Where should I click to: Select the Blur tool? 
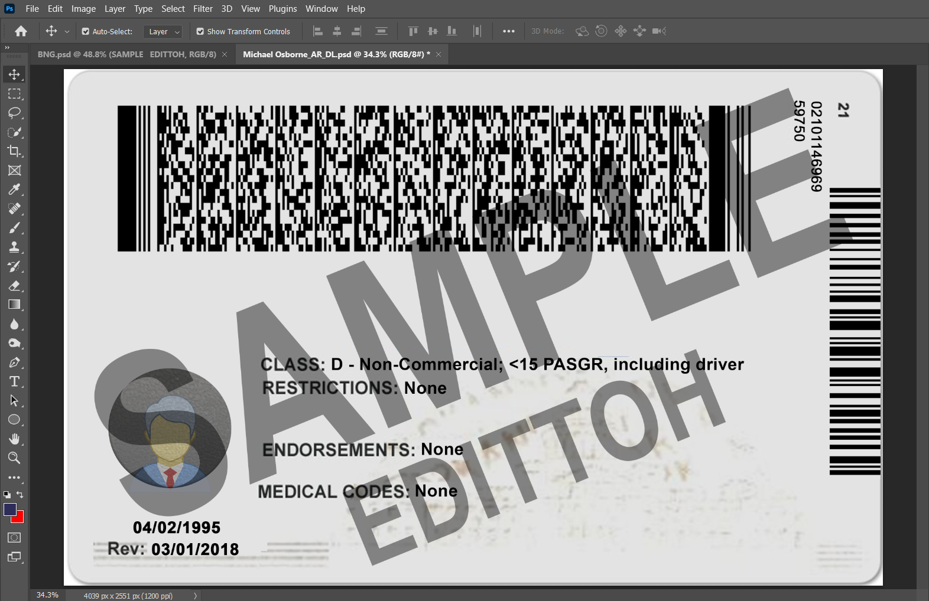pos(14,324)
